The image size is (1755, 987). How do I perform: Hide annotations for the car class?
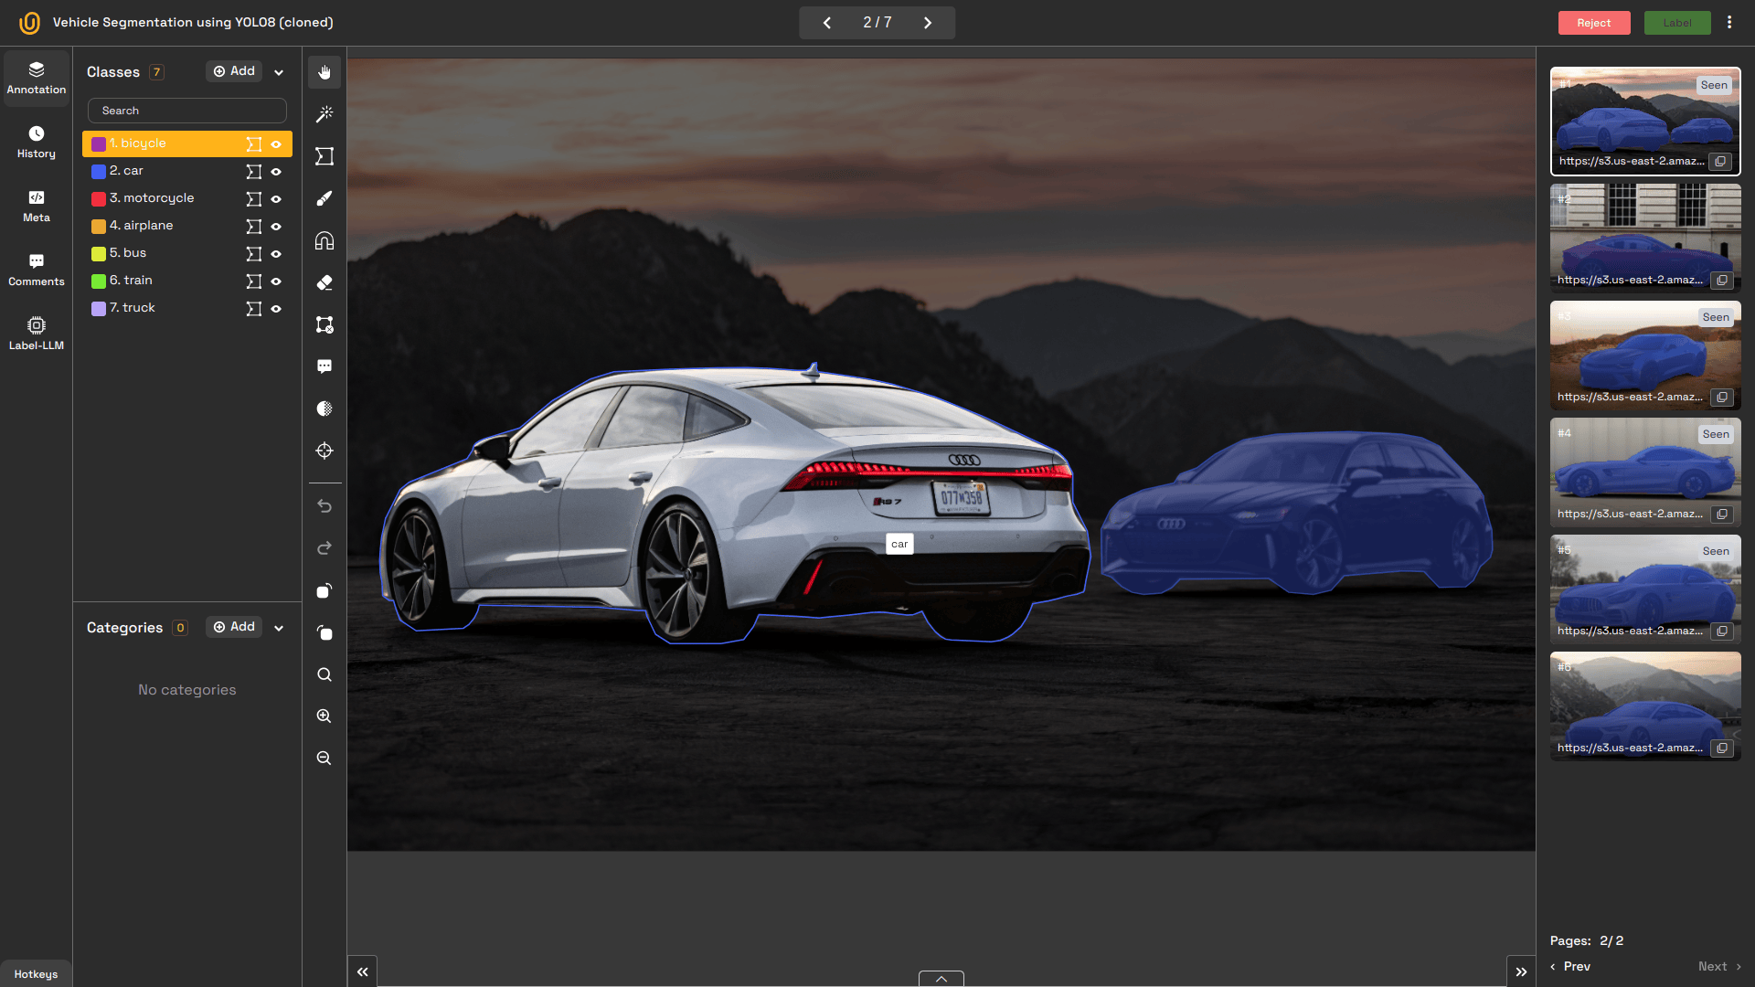tap(277, 171)
